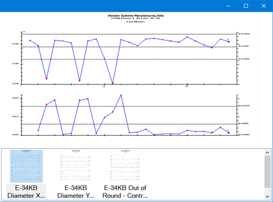Maximize the chart window

coord(246,6)
